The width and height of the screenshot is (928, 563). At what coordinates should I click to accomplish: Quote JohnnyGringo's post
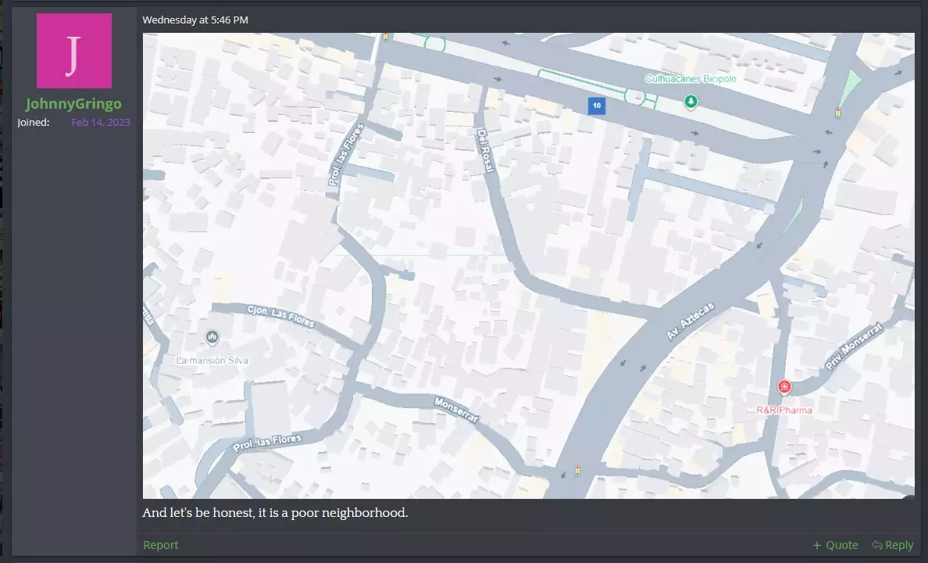[x=835, y=545]
